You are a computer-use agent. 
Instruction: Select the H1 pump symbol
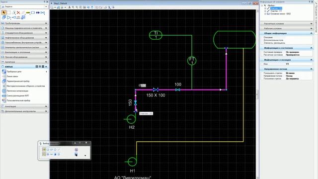(x=132, y=162)
